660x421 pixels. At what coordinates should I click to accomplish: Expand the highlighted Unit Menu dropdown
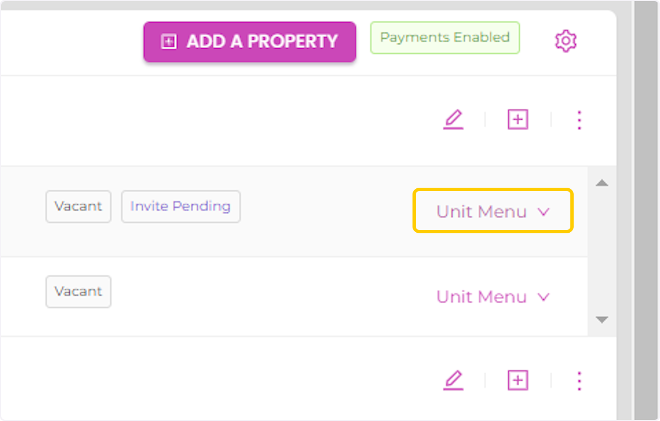492,212
